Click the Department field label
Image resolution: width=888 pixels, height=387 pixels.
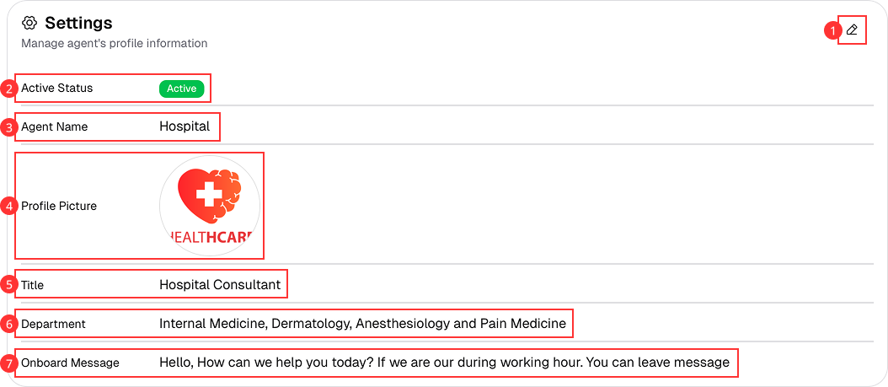click(53, 324)
